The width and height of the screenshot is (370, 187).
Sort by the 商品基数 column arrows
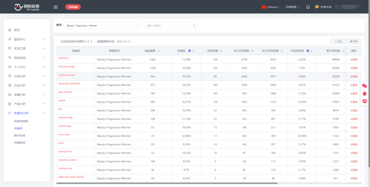[x=160, y=50]
